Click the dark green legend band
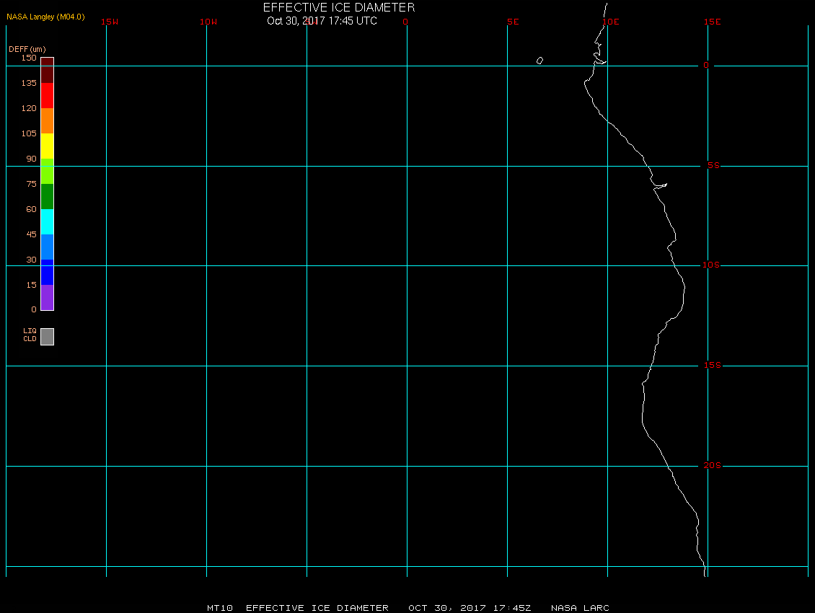The image size is (815, 613). coord(48,197)
